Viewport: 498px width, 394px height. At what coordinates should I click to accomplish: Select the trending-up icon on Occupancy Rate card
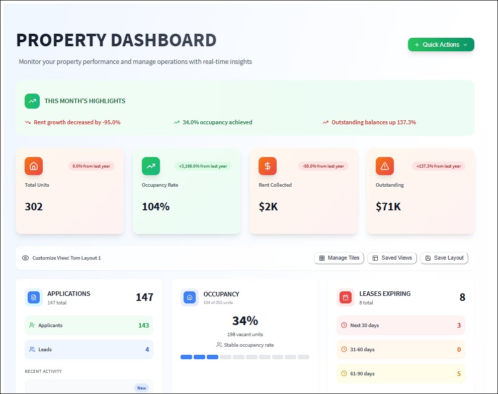pyautogui.click(x=150, y=166)
